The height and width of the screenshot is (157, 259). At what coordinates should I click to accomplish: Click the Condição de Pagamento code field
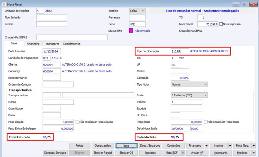(x=46, y=58)
